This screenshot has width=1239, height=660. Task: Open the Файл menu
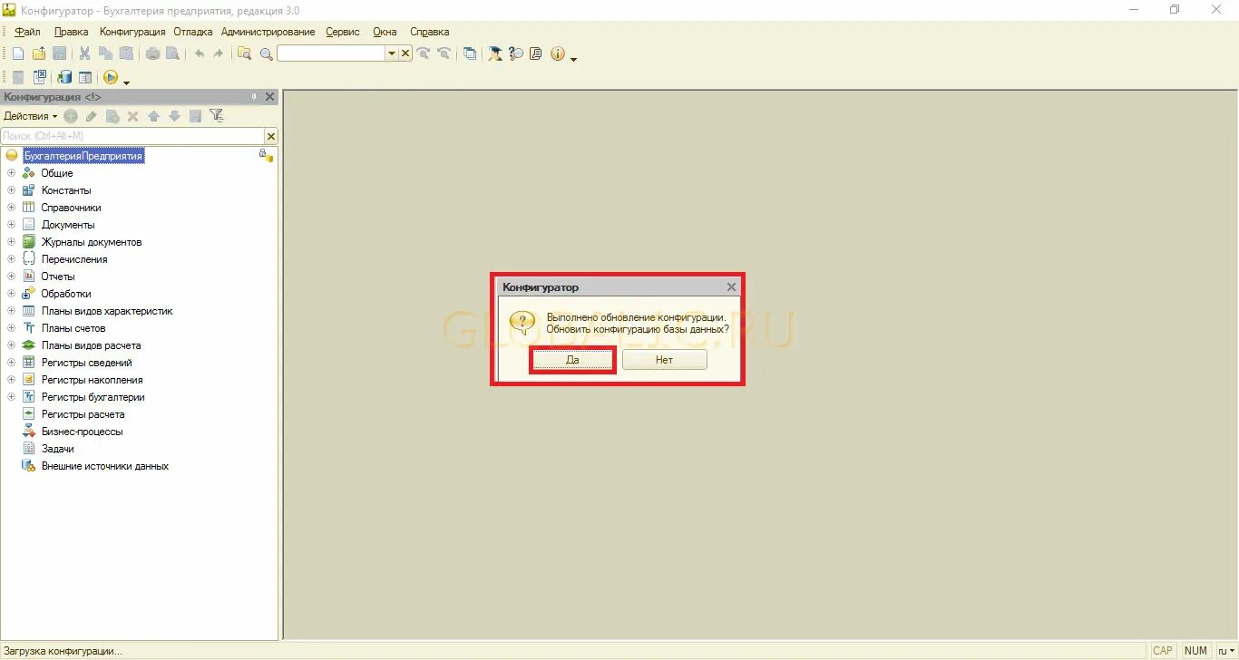(27, 32)
